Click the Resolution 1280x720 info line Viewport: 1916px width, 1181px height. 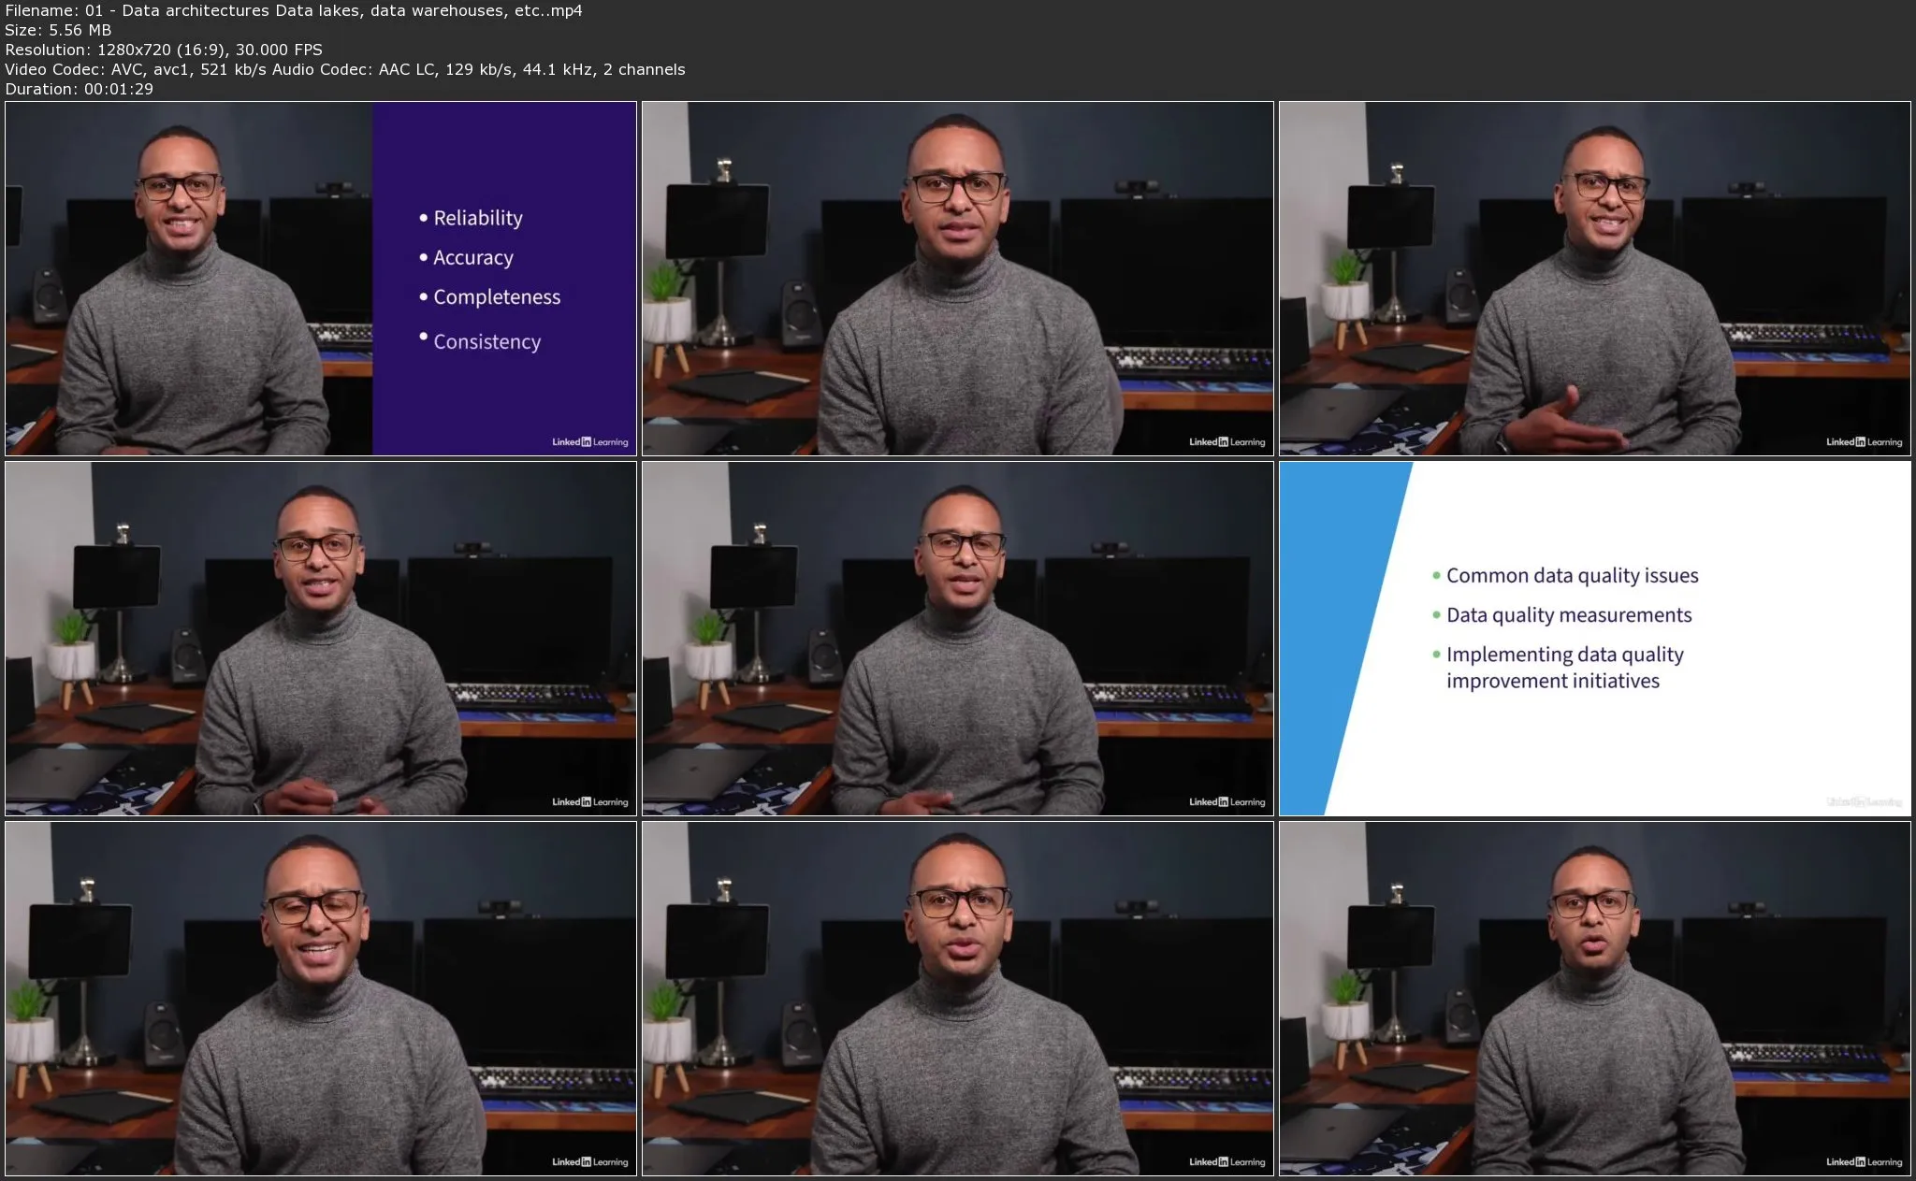point(164,50)
